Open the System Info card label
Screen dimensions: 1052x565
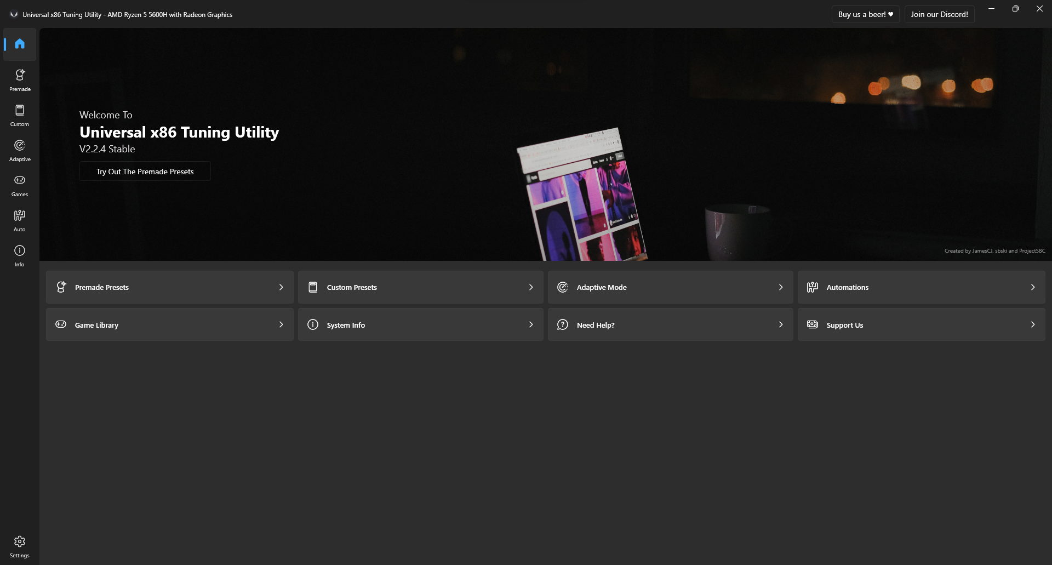point(346,325)
